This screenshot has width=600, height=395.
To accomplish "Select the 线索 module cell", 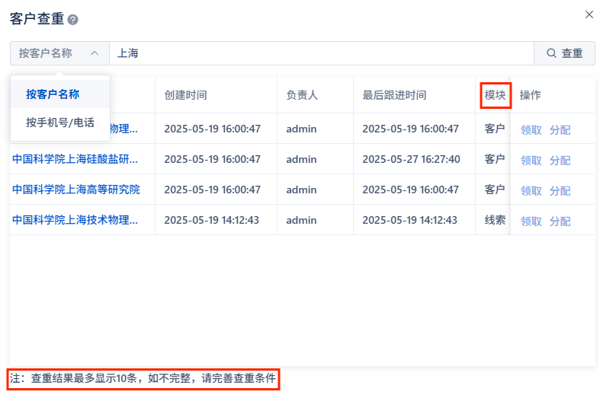I will [495, 220].
